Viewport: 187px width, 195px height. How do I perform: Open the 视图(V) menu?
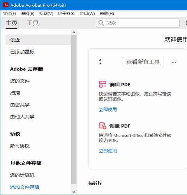coord(46,13)
